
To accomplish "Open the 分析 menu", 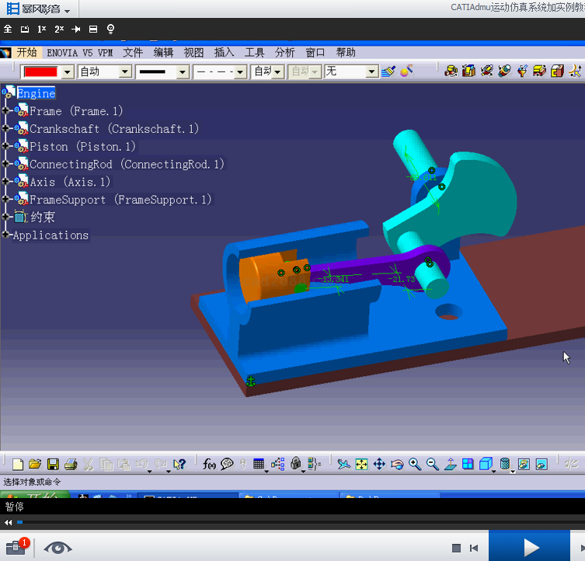I will click(284, 53).
